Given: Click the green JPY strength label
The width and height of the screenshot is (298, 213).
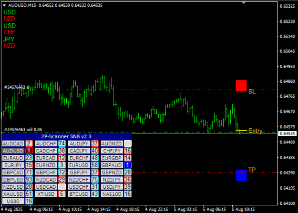Looking at the screenshot, I should [x=9, y=39].
